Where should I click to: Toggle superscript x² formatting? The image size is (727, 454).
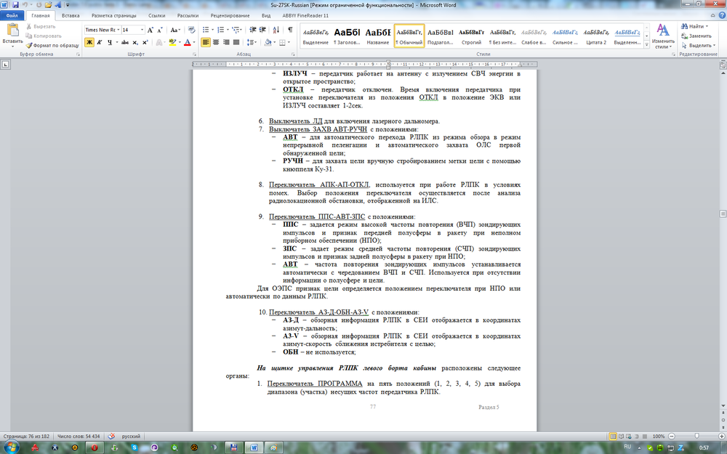pyautogui.click(x=145, y=42)
